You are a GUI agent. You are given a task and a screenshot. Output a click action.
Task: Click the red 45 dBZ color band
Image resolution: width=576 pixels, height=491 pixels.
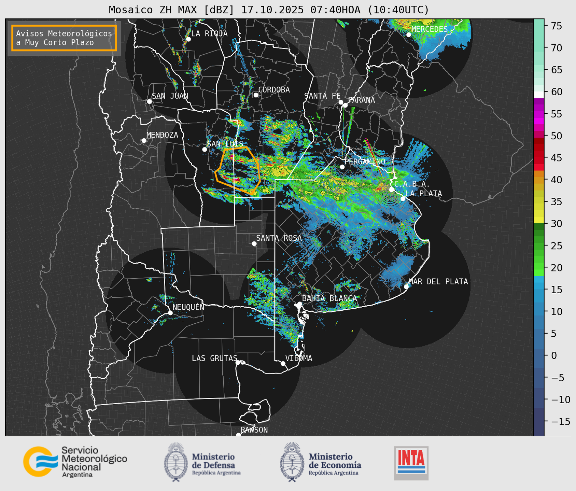538,157
